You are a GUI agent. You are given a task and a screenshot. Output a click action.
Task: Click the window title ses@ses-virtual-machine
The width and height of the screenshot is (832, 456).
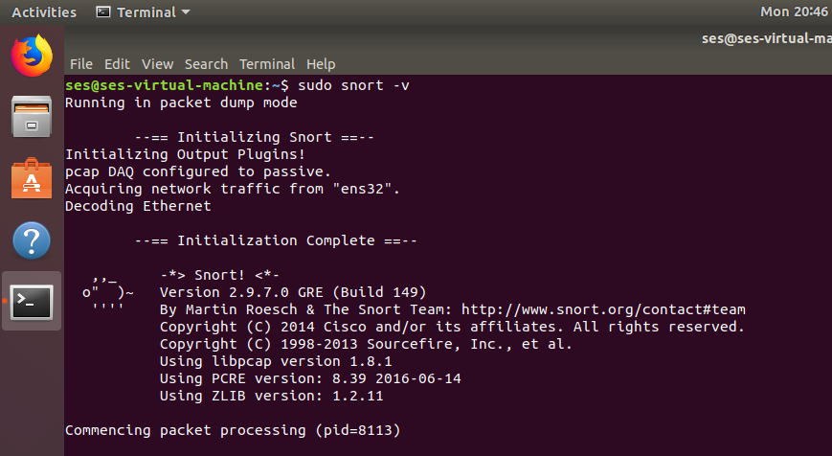click(766, 38)
